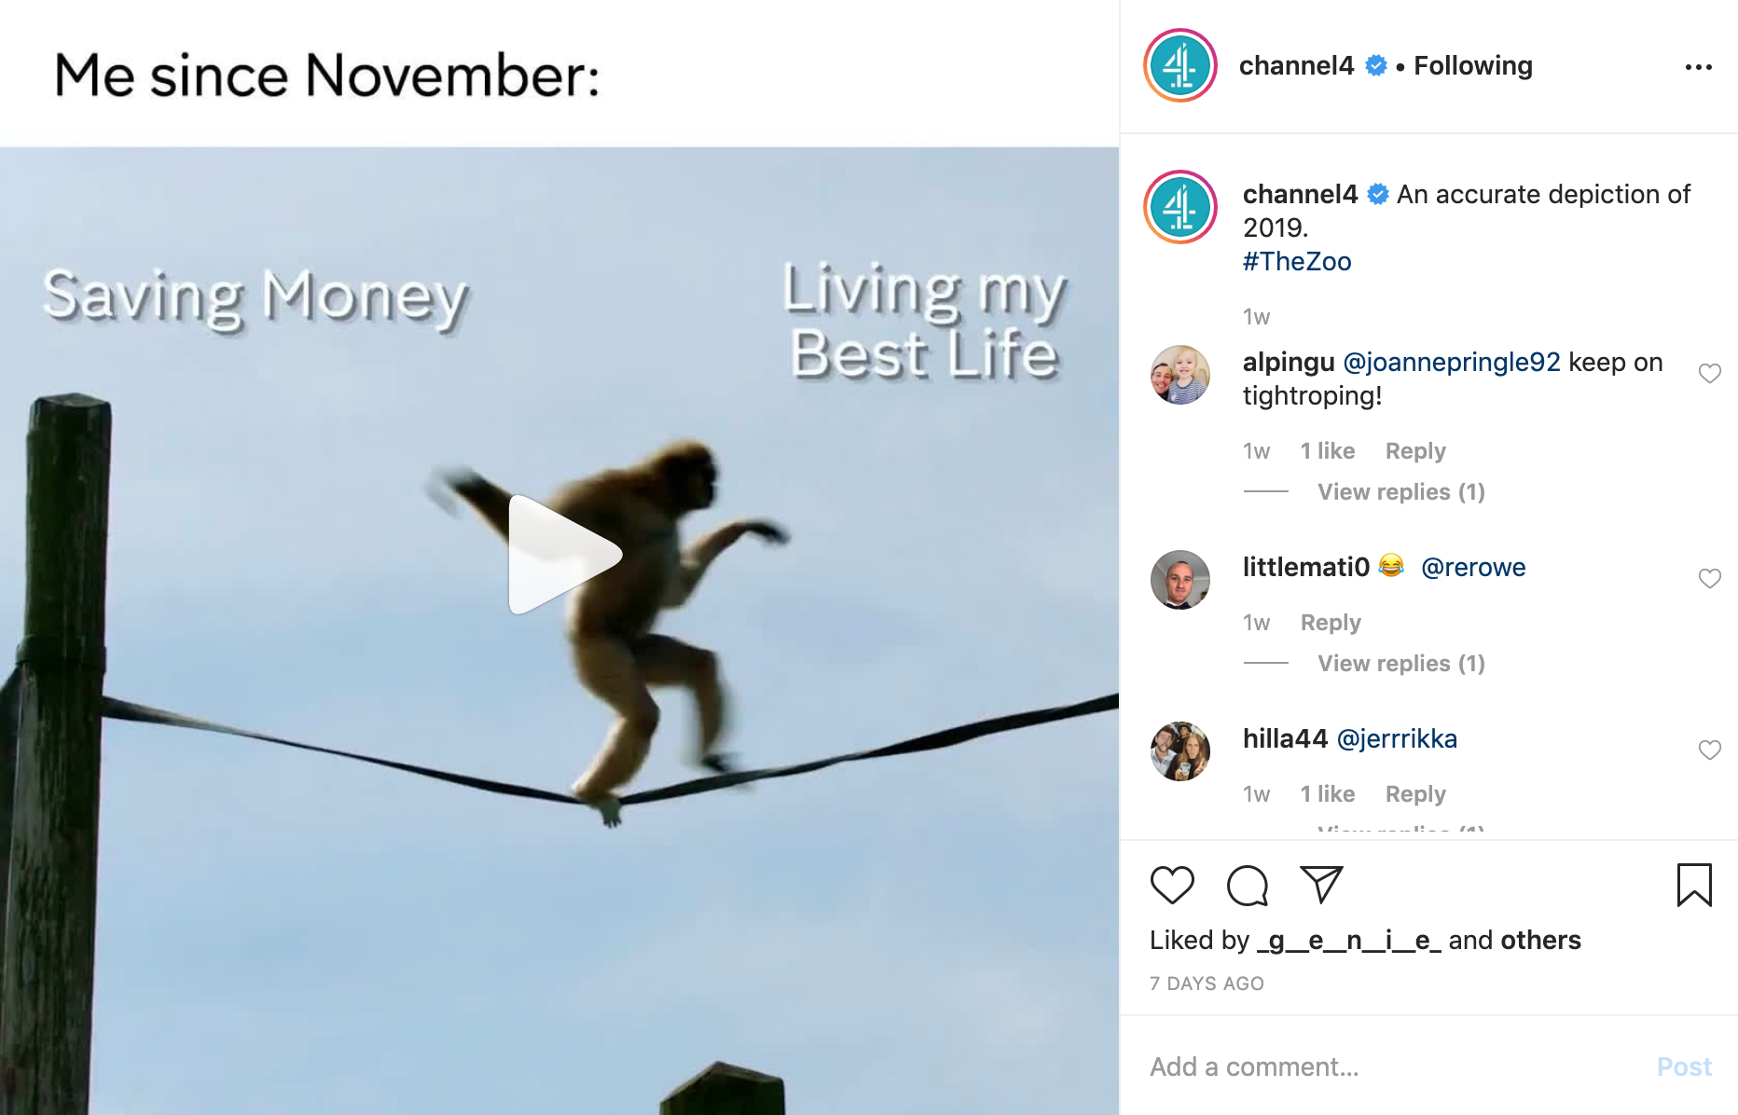Click the #TheZoo hashtag link
This screenshot has width=1738, height=1115.
pos(1297,262)
